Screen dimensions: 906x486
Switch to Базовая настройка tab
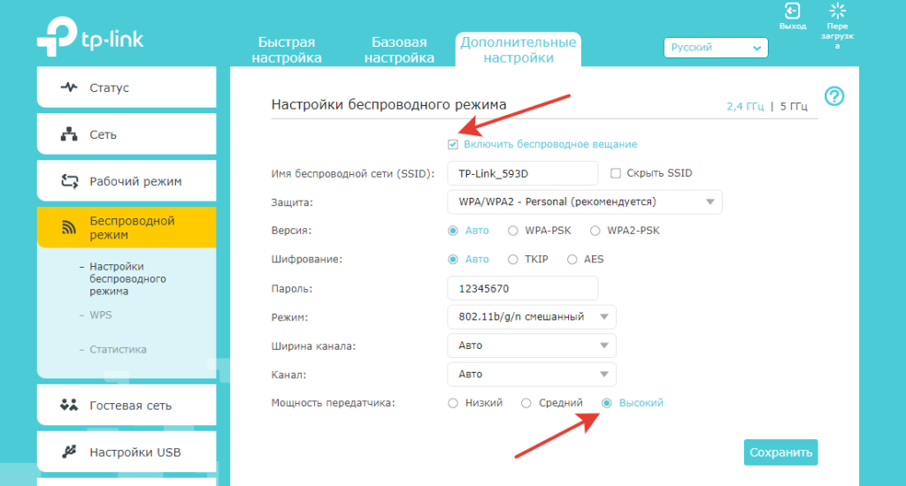[399, 49]
